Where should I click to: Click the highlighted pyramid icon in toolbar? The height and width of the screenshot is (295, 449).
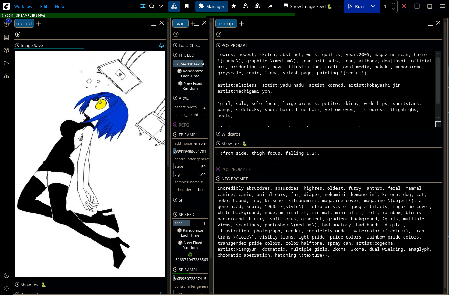point(174,6)
